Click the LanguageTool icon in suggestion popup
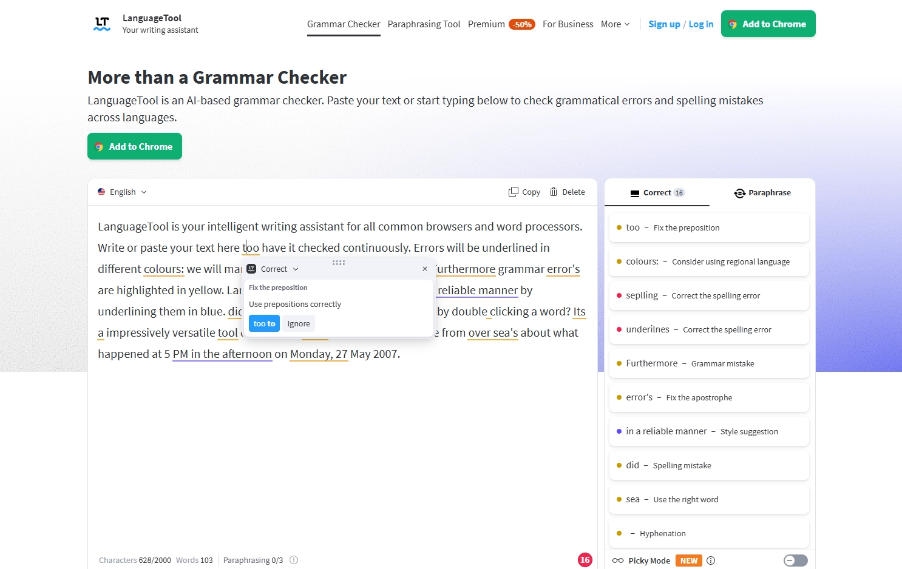The width and height of the screenshot is (902, 569). tap(251, 269)
